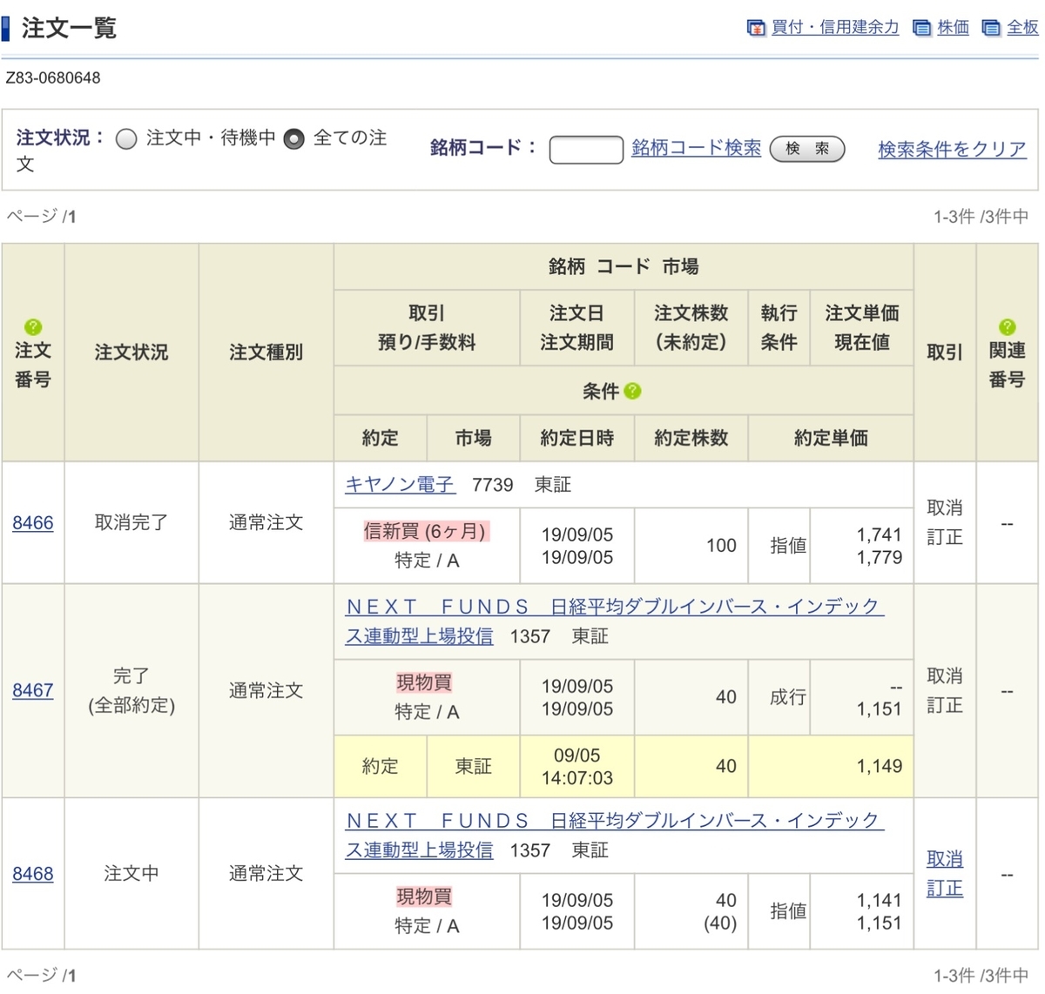Click the 株価 window icon
The height and width of the screenshot is (994, 1045).
921,28
